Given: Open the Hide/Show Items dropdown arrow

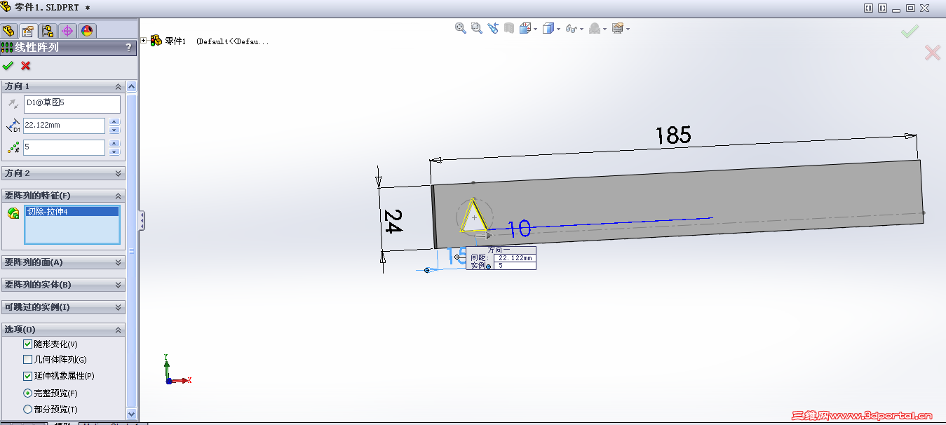Looking at the screenshot, I should (x=581, y=29).
